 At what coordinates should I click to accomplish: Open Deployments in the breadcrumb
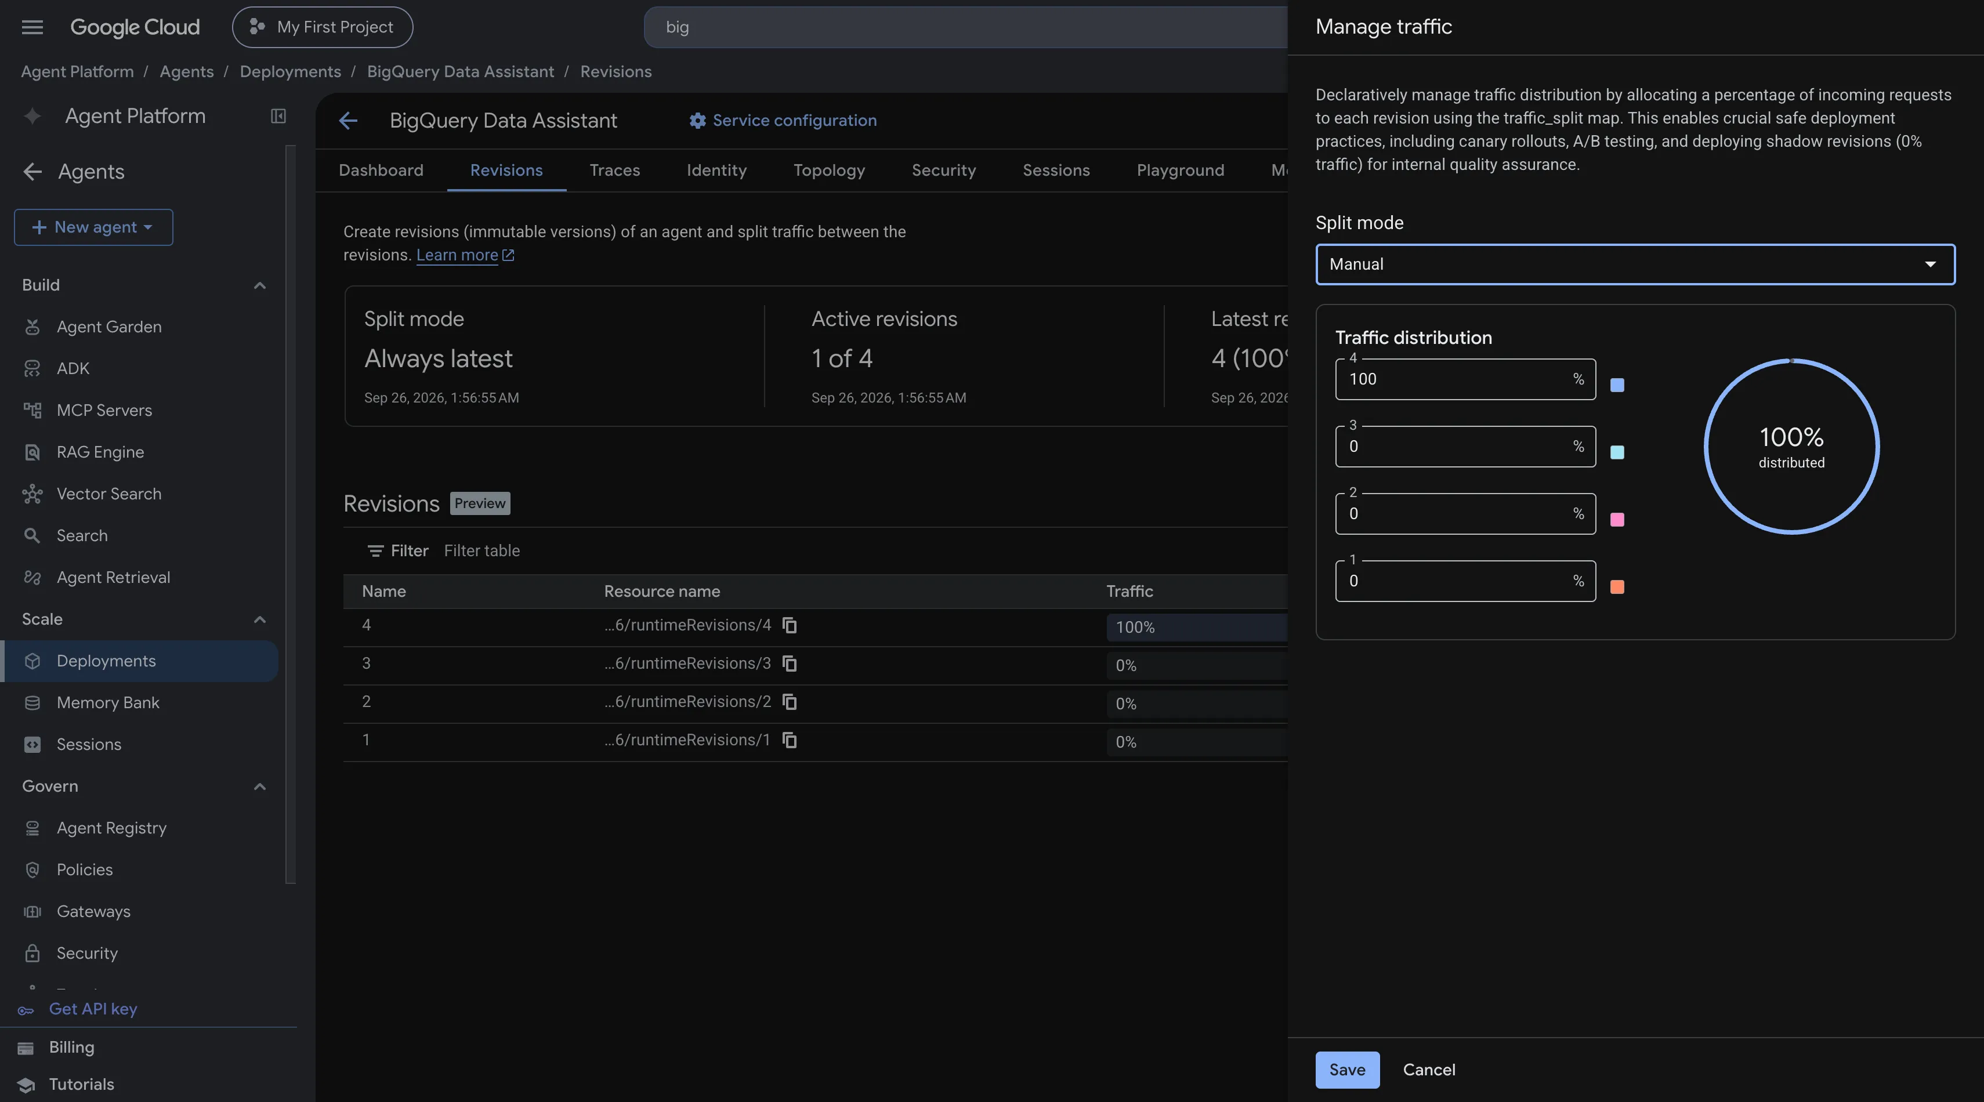pos(291,71)
